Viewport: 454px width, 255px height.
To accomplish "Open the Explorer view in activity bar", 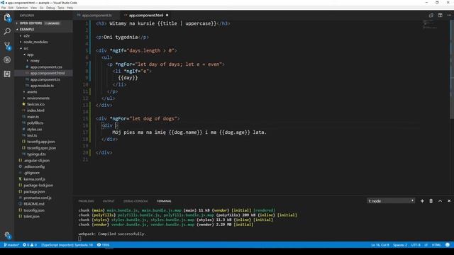I will pos(7,17).
